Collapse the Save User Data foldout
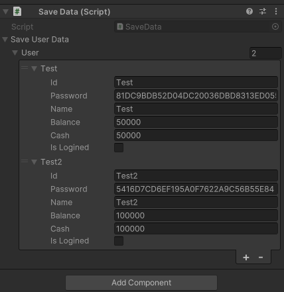This screenshot has width=284, height=292. (x=5, y=40)
